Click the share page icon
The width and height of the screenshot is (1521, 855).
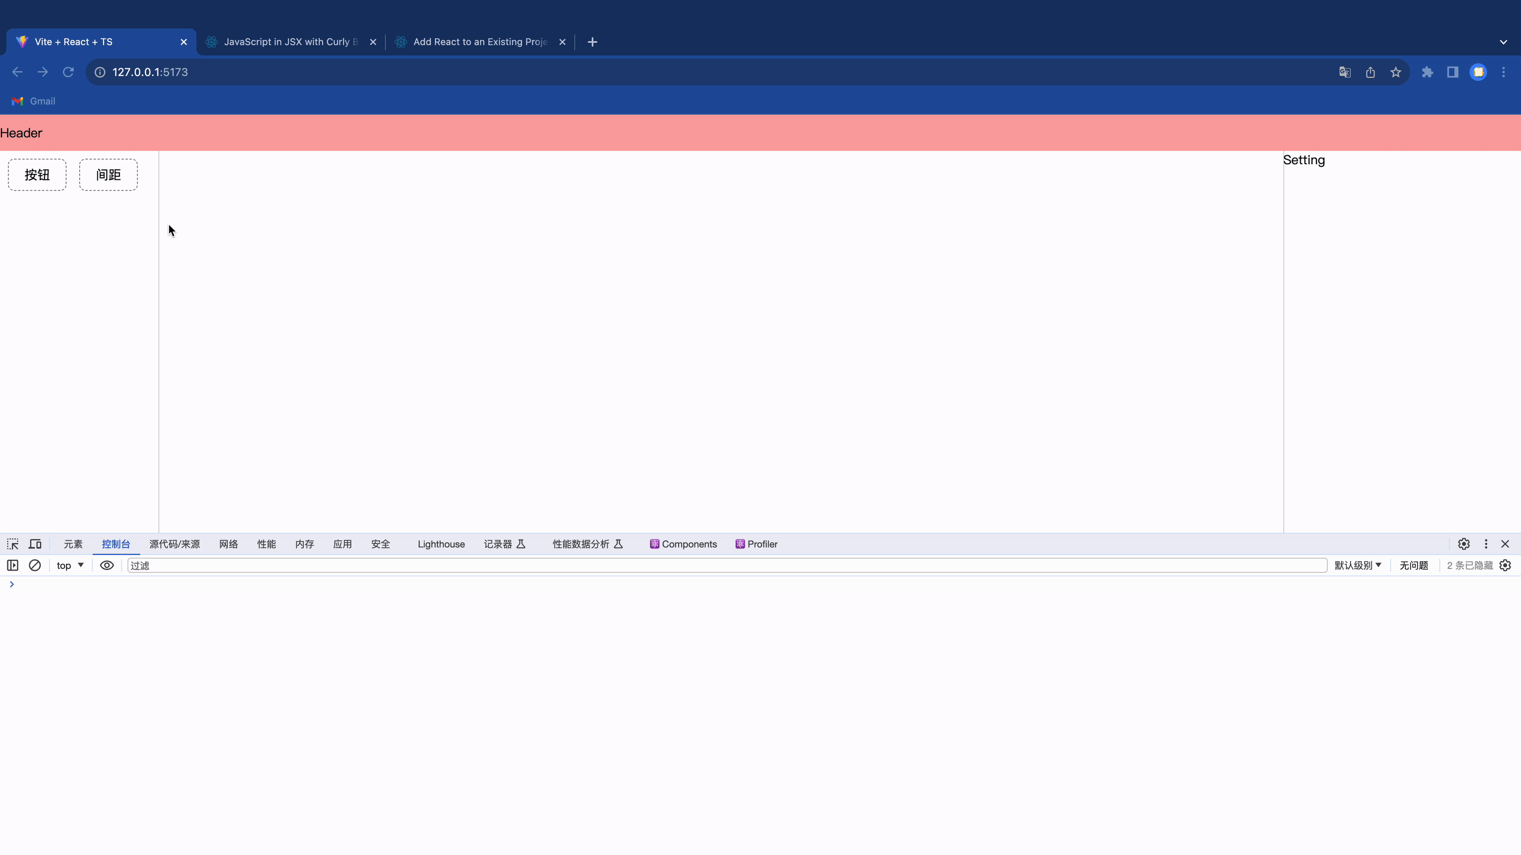pos(1370,72)
